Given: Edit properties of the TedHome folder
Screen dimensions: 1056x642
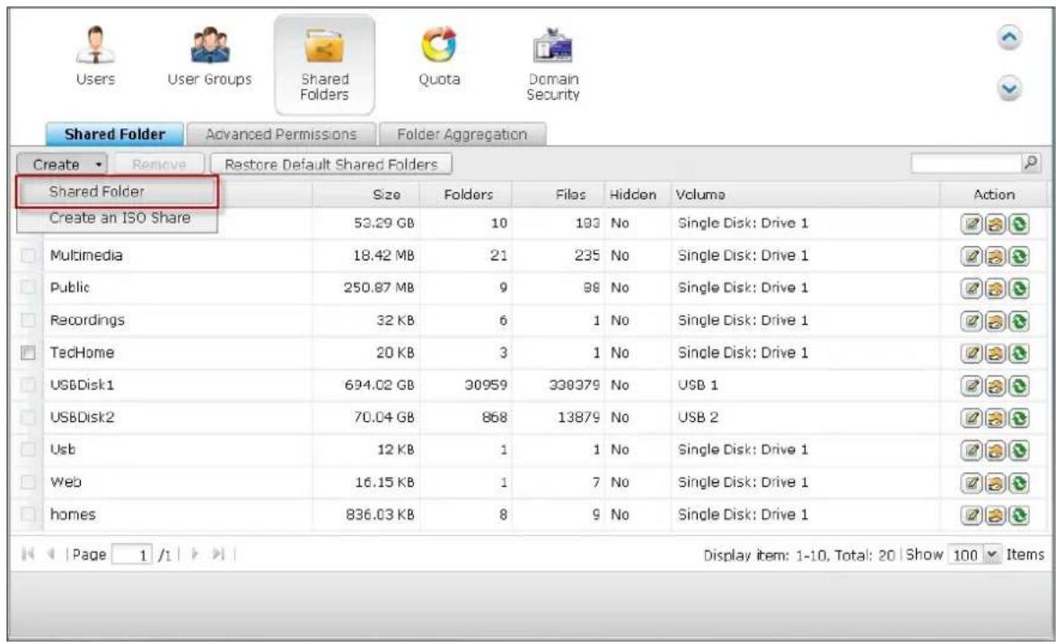Looking at the screenshot, I should pos(971,353).
